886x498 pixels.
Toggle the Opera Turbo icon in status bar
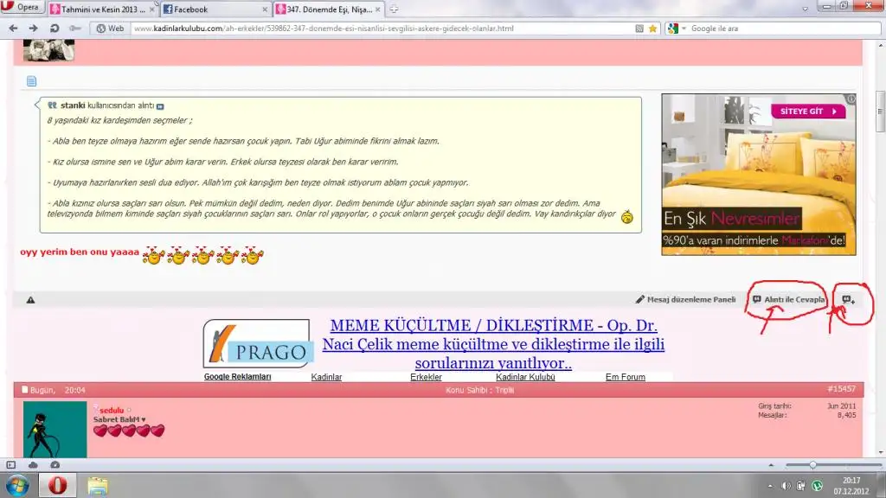[x=55, y=464]
